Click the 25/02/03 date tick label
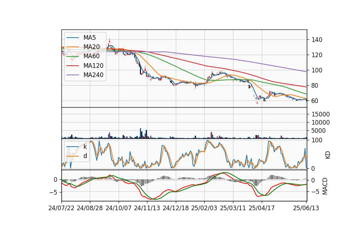 204,208
